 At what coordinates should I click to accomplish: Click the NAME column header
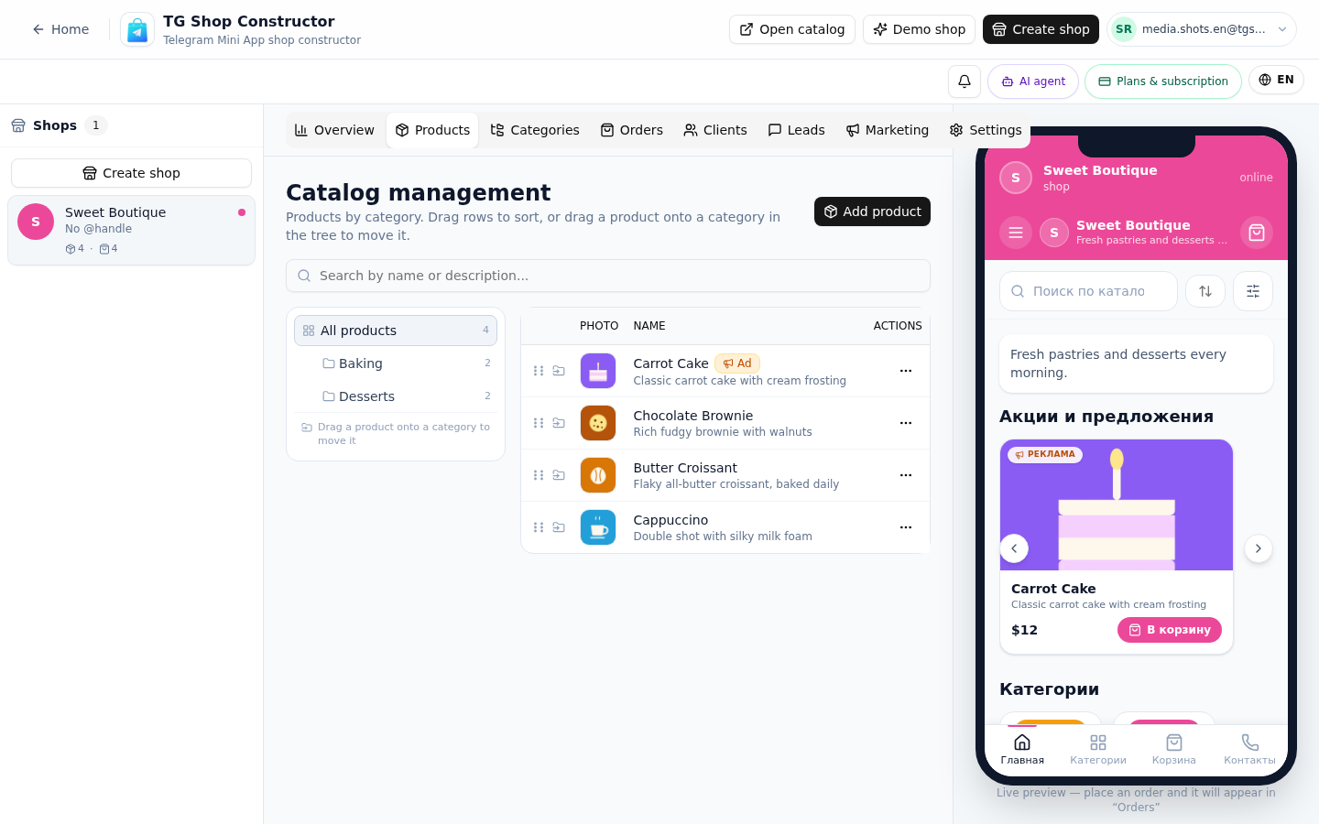point(649,326)
